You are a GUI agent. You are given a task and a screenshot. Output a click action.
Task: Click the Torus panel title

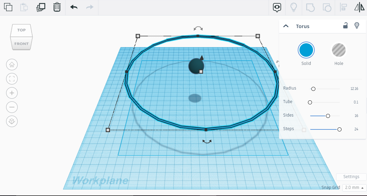coord(302,26)
